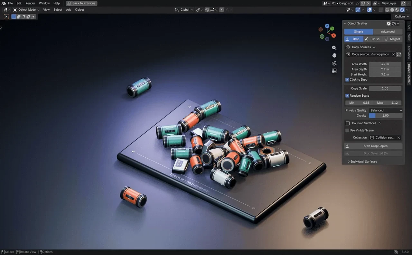Enable the Collision Surfaces checkbox
The width and height of the screenshot is (412, 255).
(348, 123)
